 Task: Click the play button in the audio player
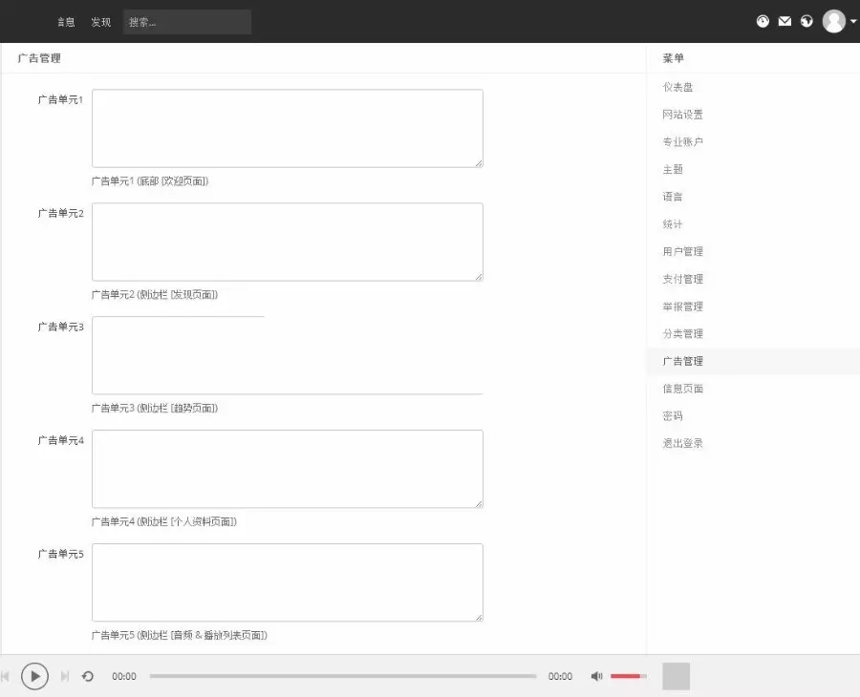tap(34, 676)
